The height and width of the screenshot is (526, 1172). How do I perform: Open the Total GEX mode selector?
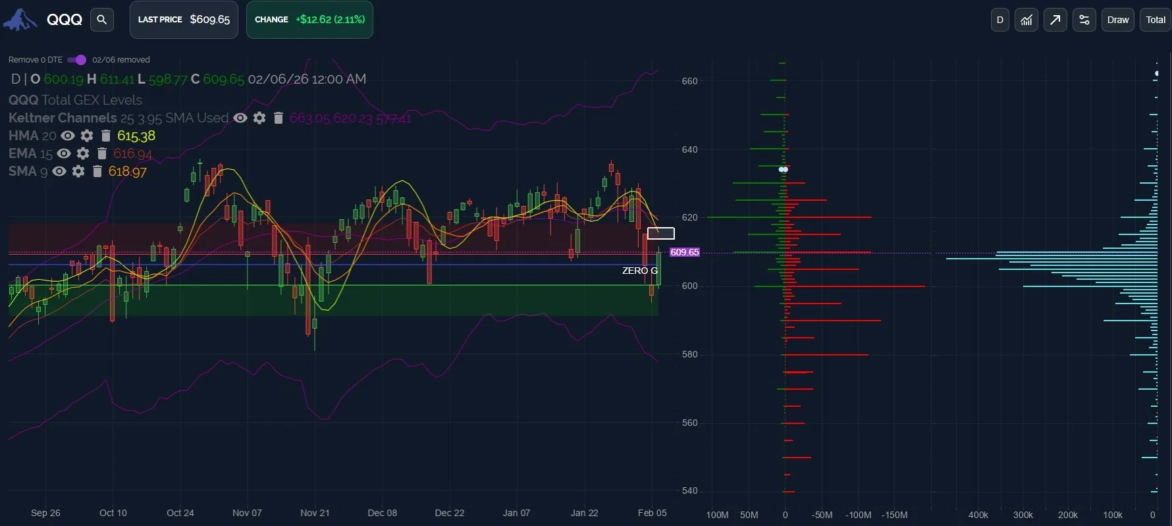click(1156, 20)
